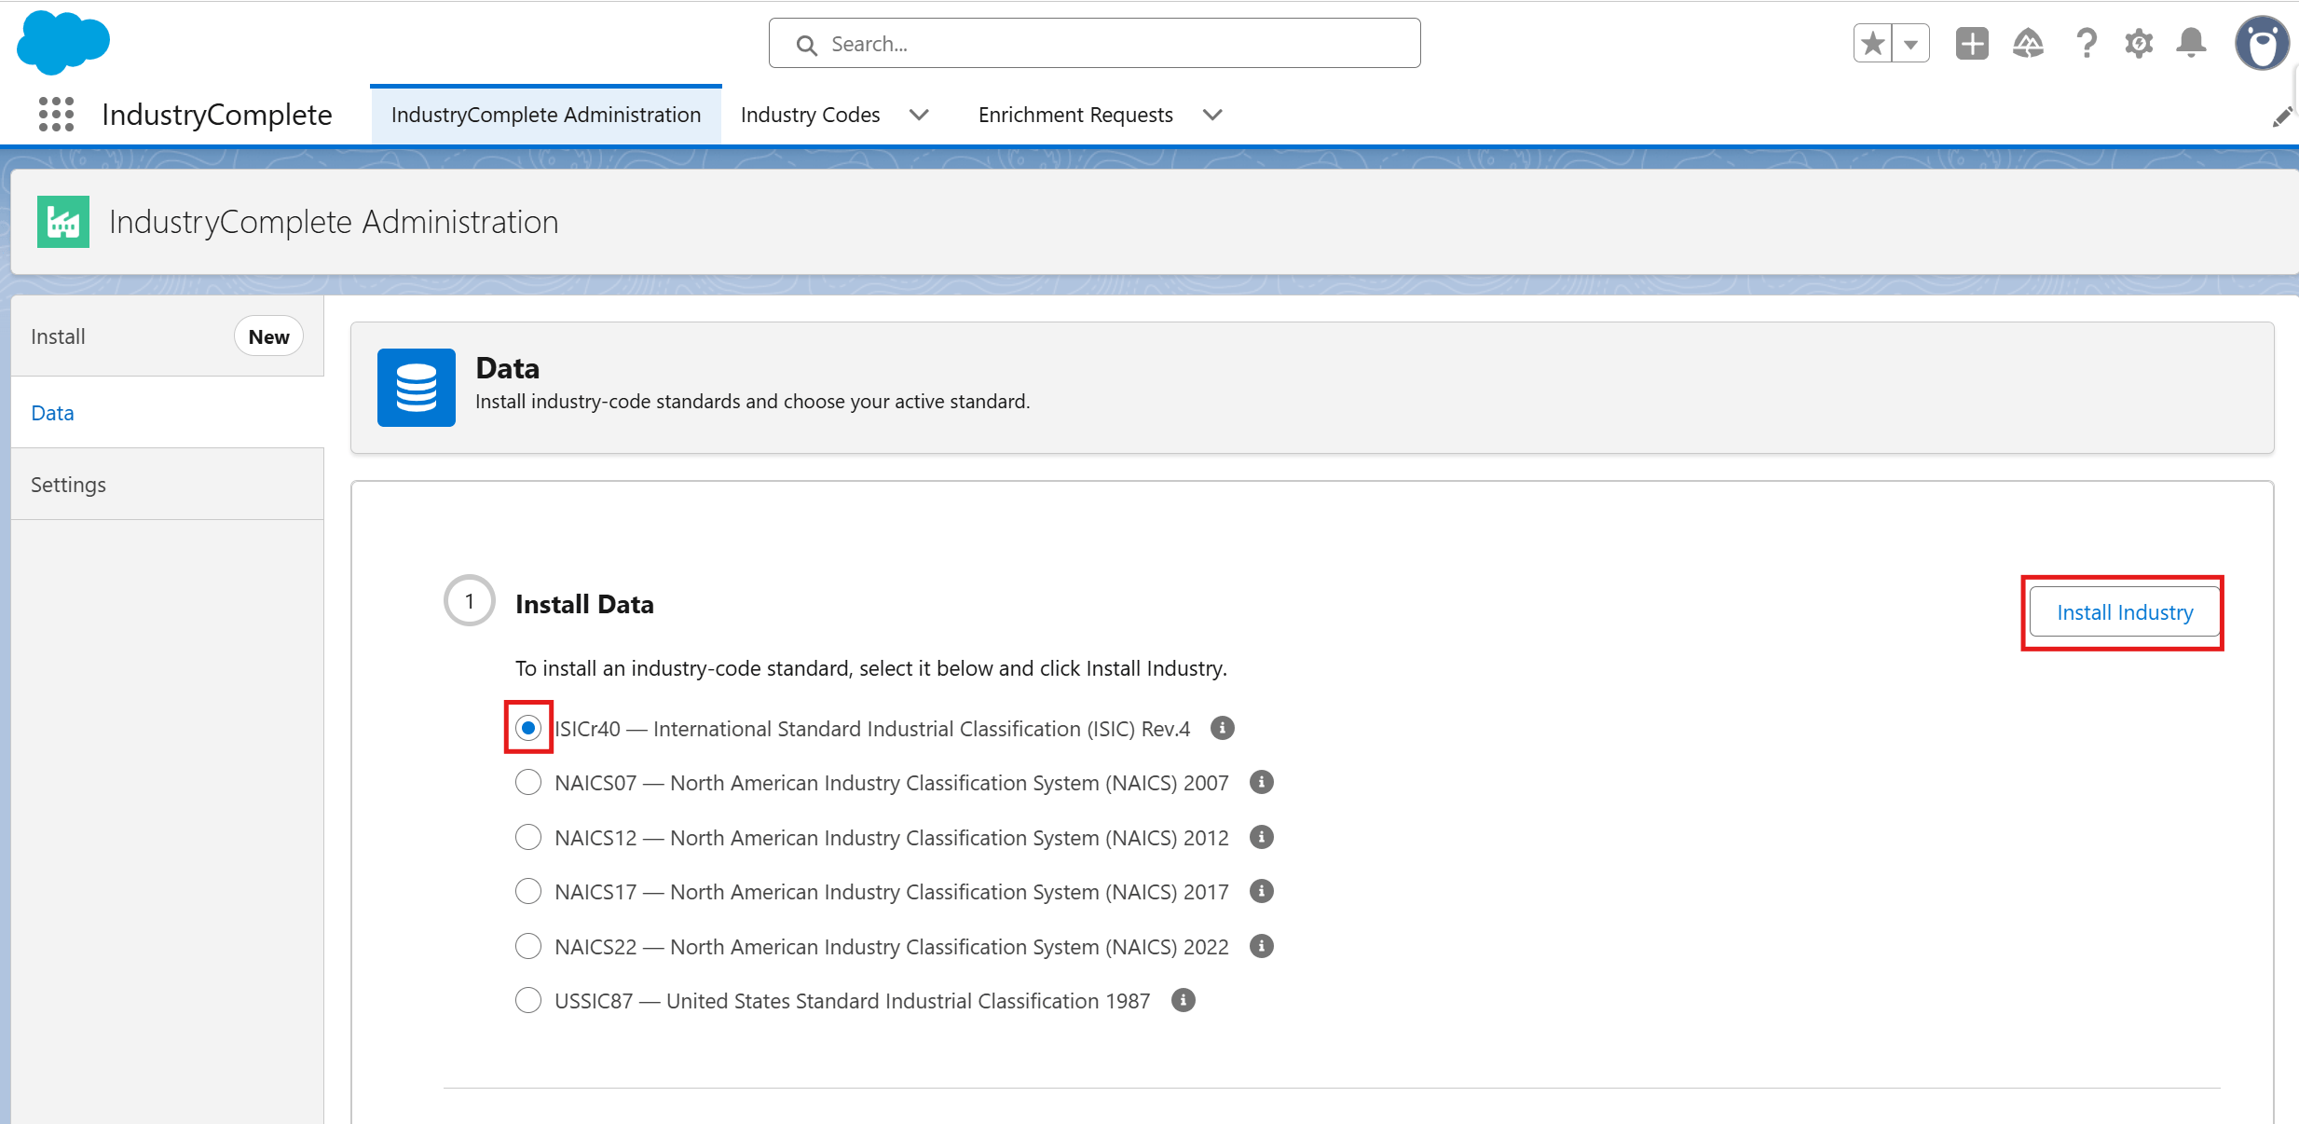
Task: Open the notifications bell
Action: (x=2192, y=44)
